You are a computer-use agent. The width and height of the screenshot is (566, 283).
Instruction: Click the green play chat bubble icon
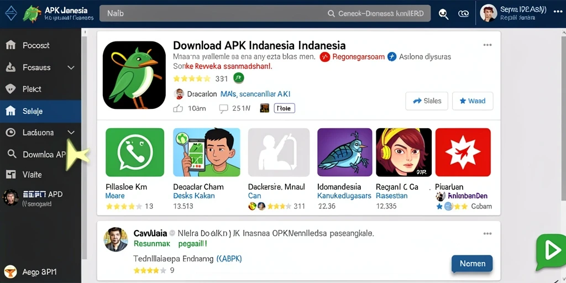(x=551, y=251)
